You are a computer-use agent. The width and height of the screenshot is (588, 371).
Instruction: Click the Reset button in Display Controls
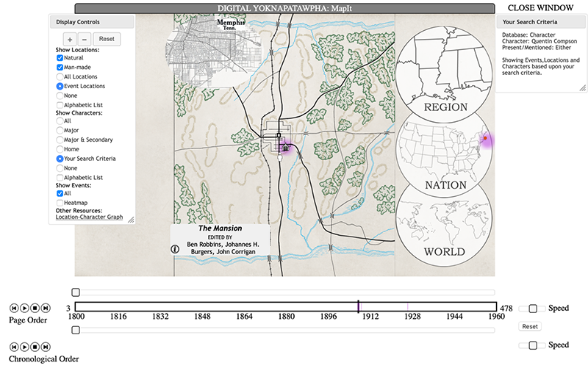(107, 39)
